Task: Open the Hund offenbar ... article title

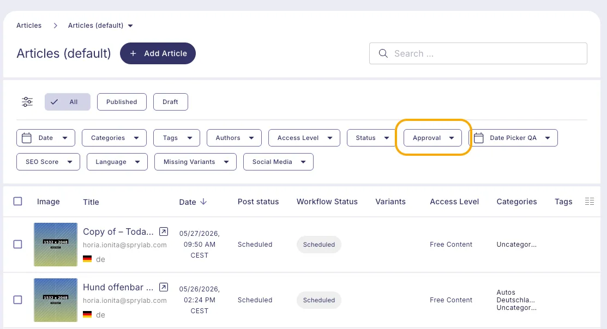Action: (x=118, y=287)
